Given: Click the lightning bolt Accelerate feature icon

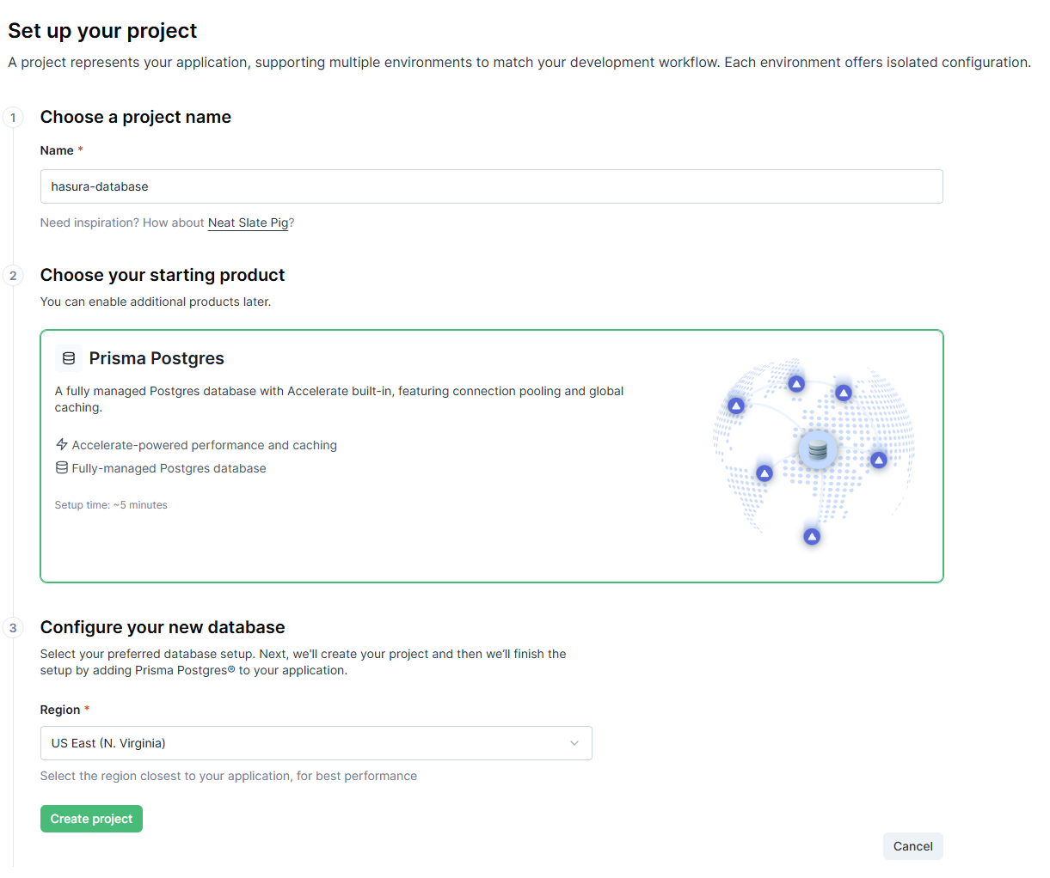Looking at the screenshot, I should (x=60, y=445).
